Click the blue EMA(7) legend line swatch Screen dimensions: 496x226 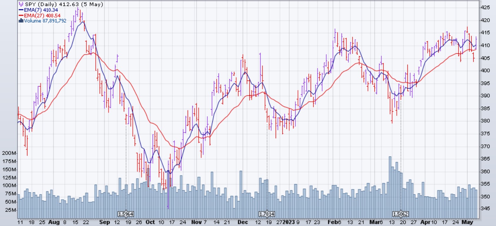click(x=21, y=10)
